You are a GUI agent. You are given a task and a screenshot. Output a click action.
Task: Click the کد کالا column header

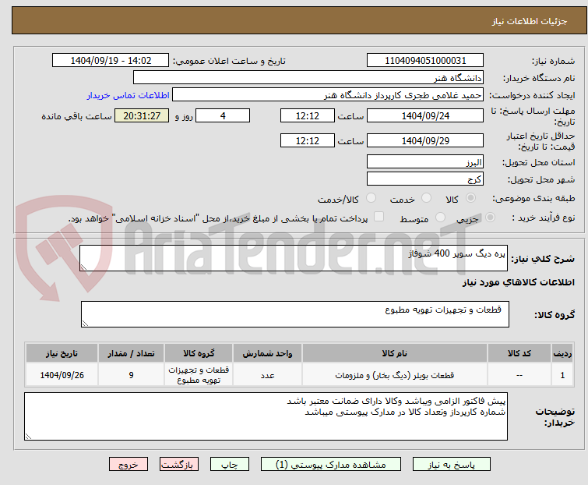[x=519, y=353]
